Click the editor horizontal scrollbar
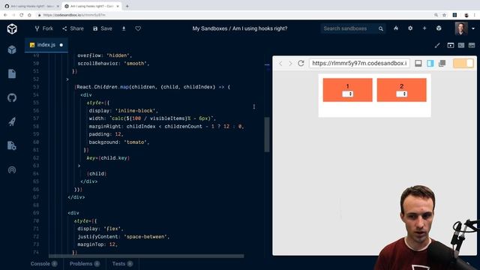This screenshot has width=480, height=270. [x=146, y=256]
